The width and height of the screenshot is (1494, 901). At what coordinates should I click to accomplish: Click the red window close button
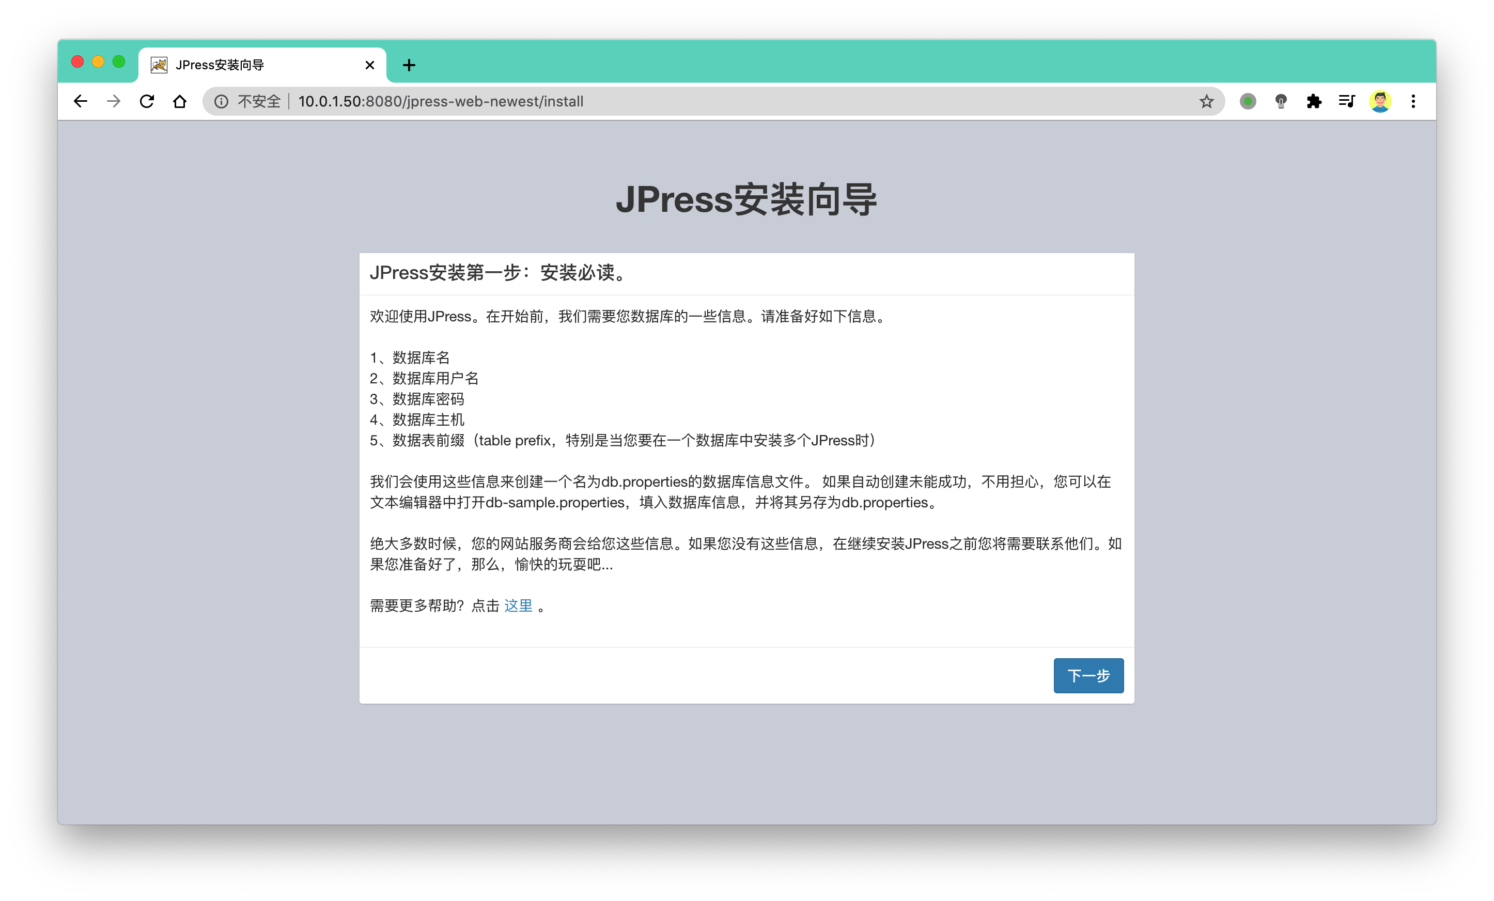(77, 62)
